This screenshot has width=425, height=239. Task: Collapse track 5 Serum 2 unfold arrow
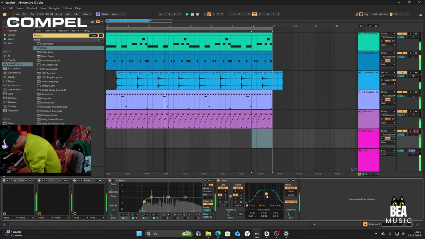tap(360, 112)
